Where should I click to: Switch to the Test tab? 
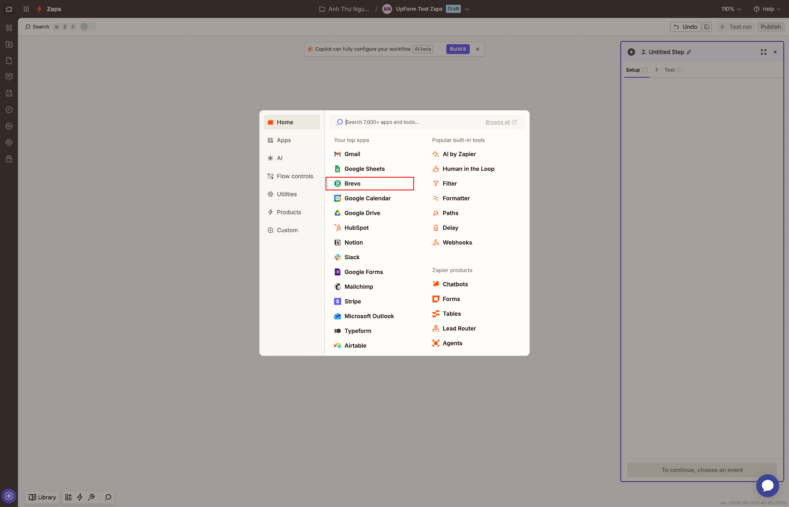(x=673, y=70)
